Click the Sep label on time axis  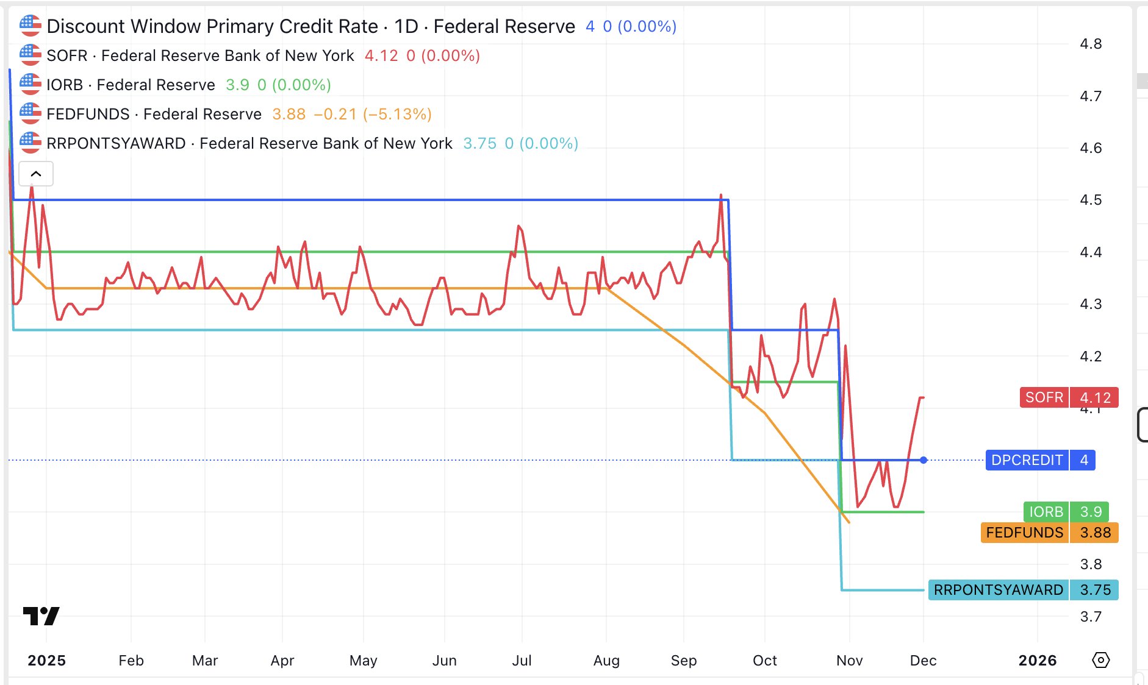point(683,661)
